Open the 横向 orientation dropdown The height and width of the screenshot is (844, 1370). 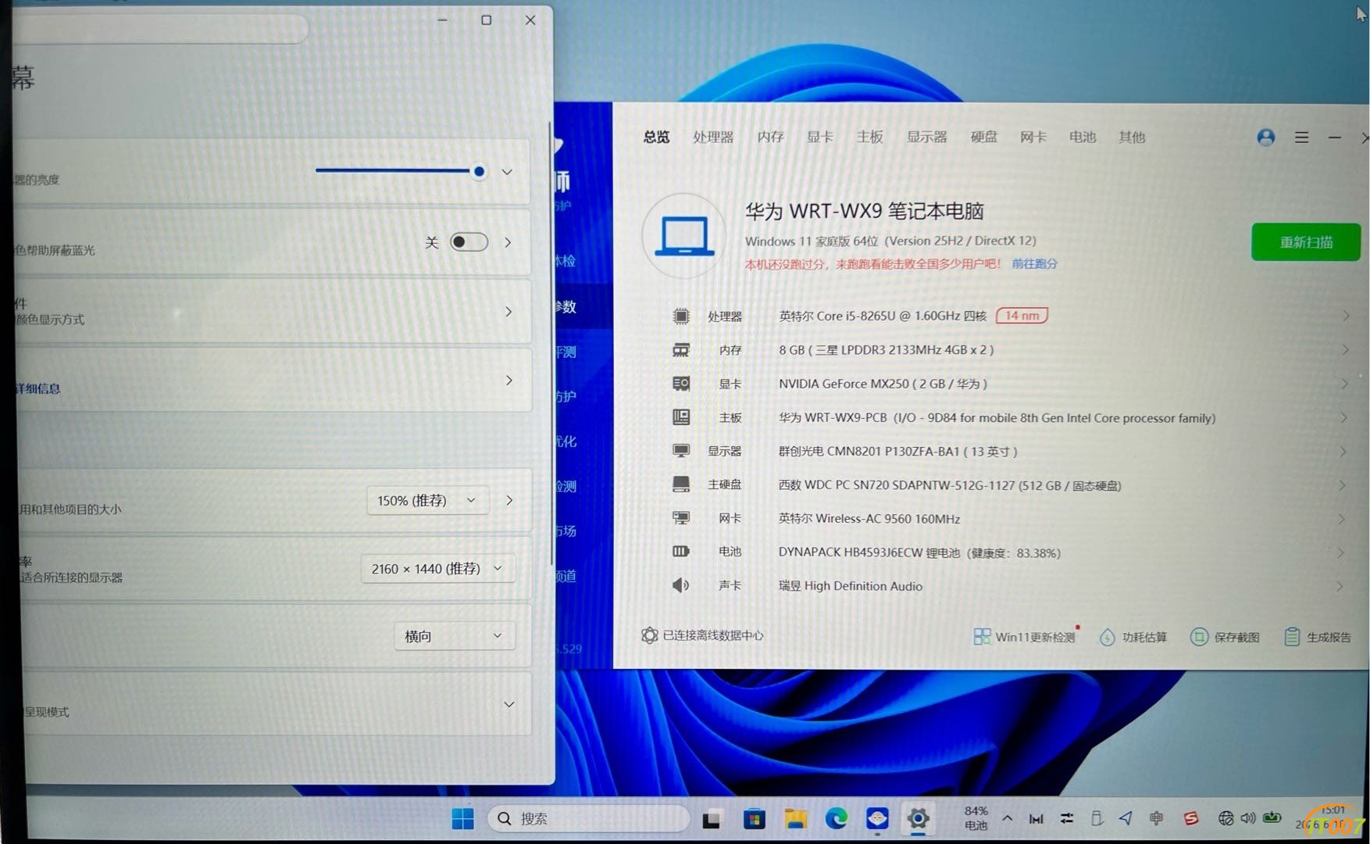pyautogui.click(x=454, y=636)
